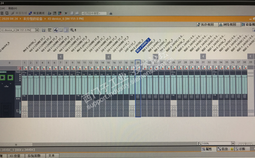This screenshot has width=255, height=158.
Task: Click the info icon next to 信息 tab
Action: (x=232, y=149)
